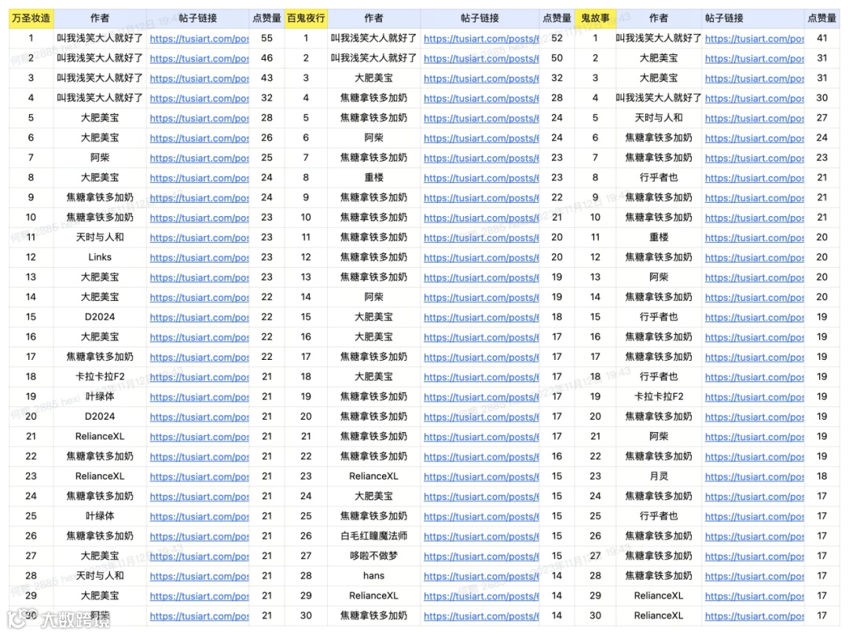Select the like count cell showing 46
849x635 pixels.
[x=267, y=58]
